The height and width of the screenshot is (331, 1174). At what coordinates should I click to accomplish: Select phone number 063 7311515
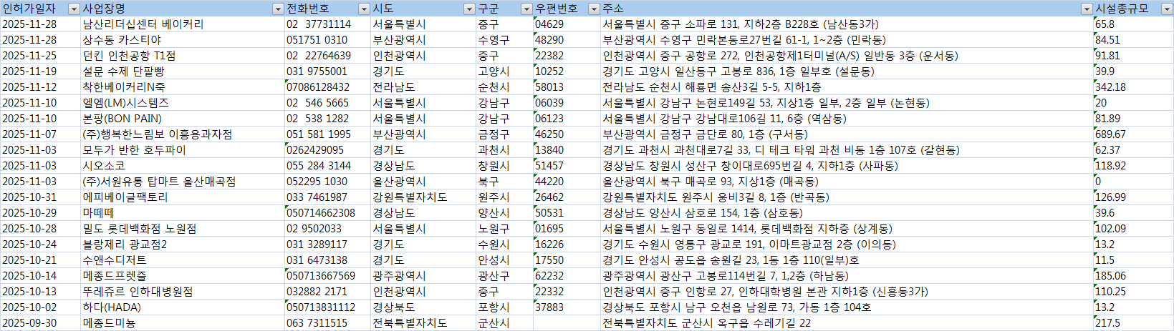point(327,323)
